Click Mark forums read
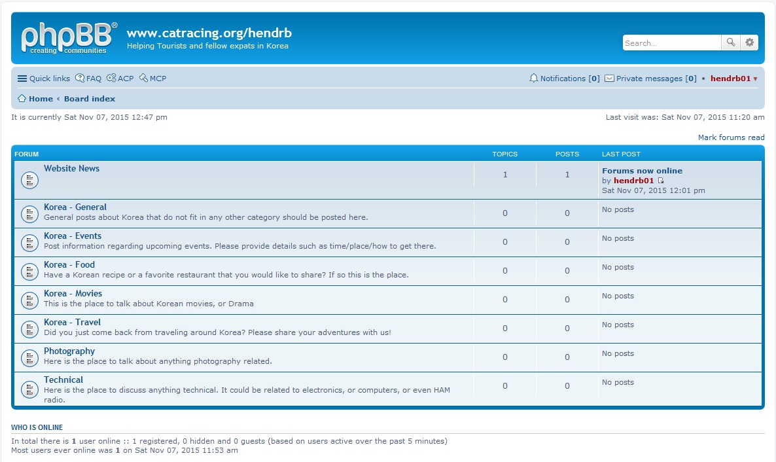 pos(731,137)
